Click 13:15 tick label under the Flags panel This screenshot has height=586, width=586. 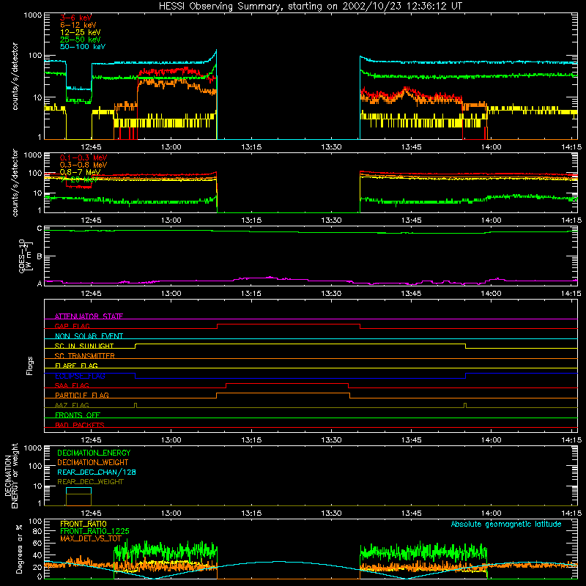click(251, 440)
